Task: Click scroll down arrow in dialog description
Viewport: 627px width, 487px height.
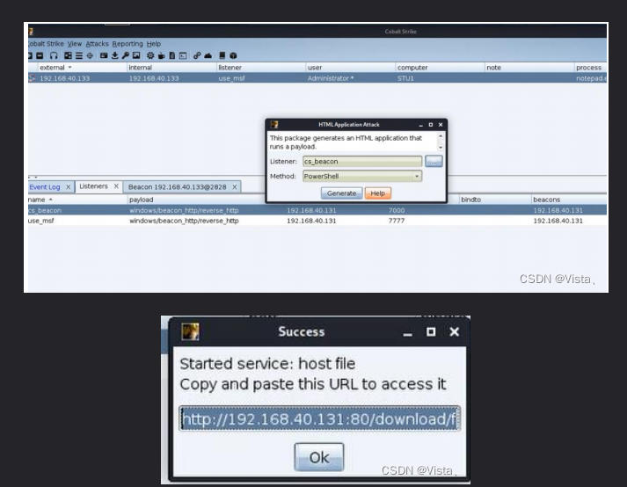Action: click(441, 147)
